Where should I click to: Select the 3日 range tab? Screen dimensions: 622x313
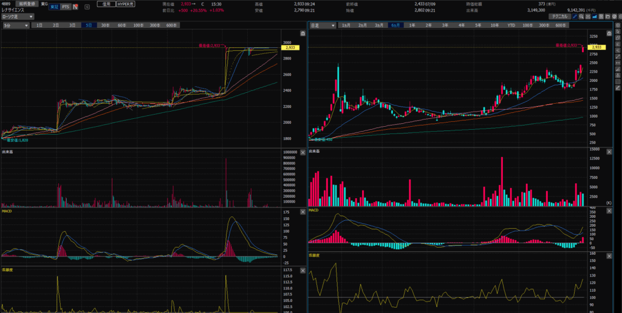pyautogui.click(x=72, y=25)
